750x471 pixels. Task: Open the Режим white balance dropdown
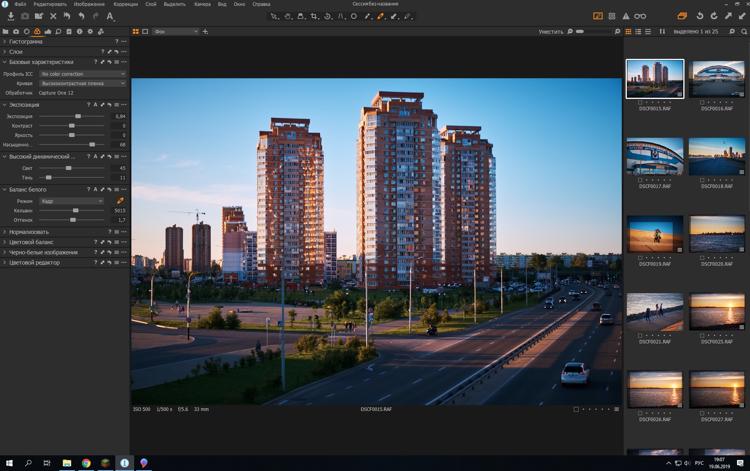71,201
